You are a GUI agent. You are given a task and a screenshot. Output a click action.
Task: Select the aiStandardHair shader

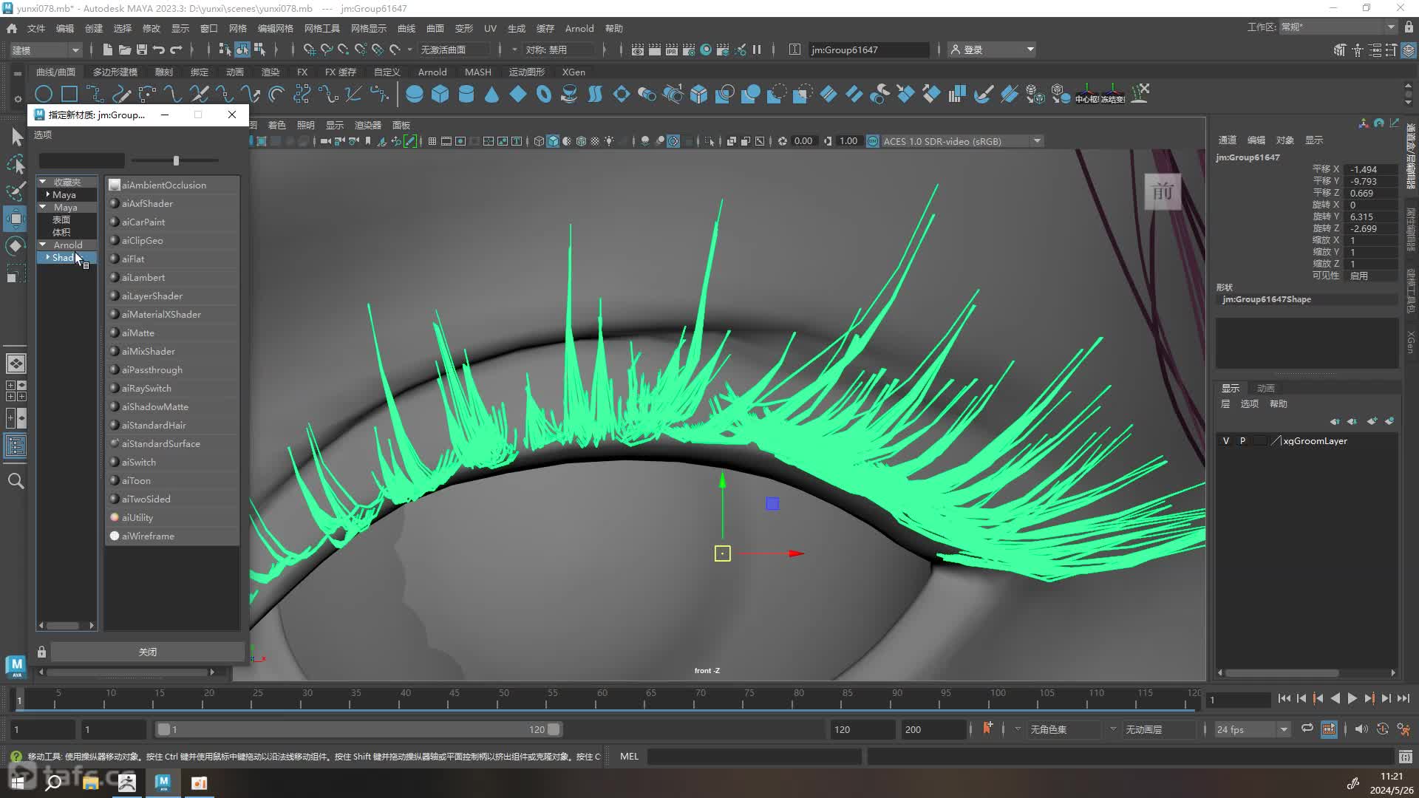(172, 425)
